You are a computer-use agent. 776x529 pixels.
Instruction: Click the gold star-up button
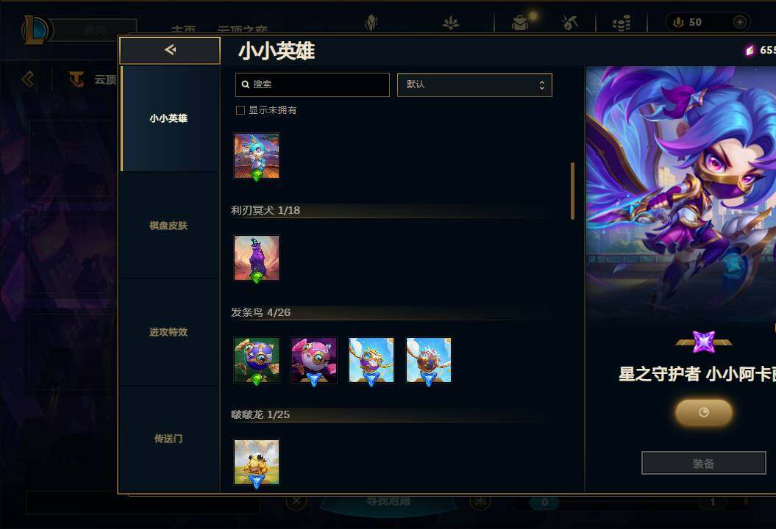click(x=704, y=412)
